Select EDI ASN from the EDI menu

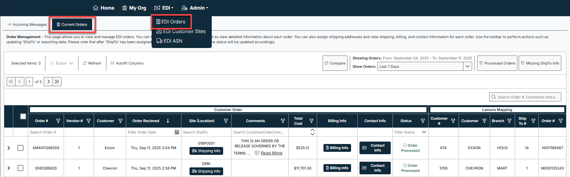(173, 41)
